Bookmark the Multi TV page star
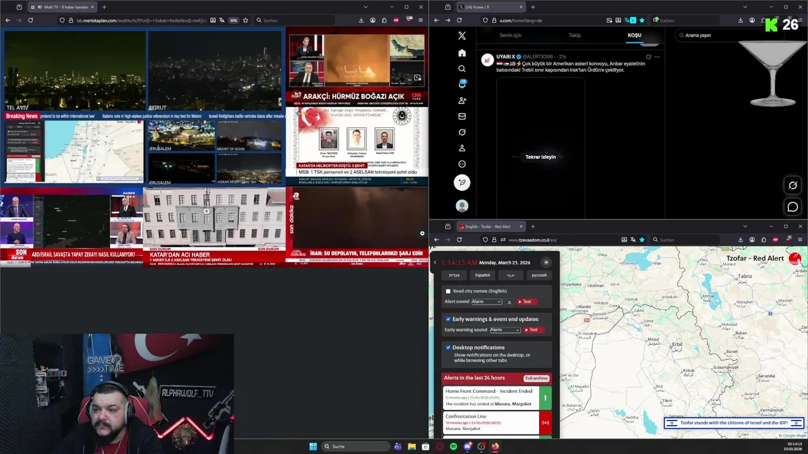808x454 pixels. click(x=246, y=20)
